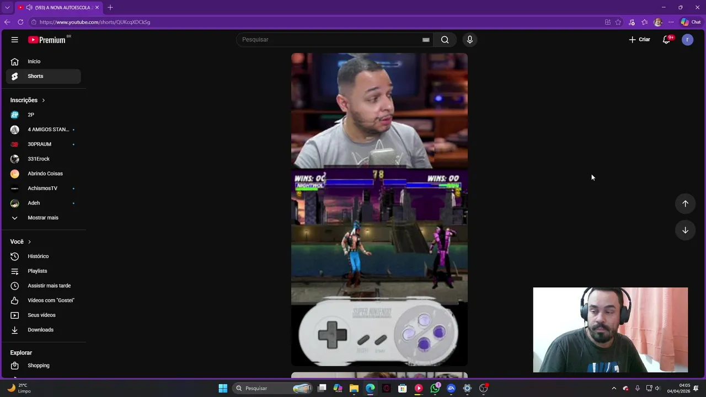Expand the Você section

20,242
